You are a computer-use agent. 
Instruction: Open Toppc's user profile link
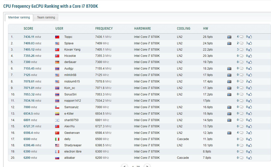click(x=68, y=37)
